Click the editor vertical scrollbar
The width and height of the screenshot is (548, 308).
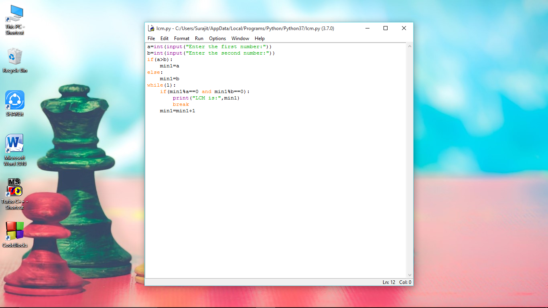(410, 160)
